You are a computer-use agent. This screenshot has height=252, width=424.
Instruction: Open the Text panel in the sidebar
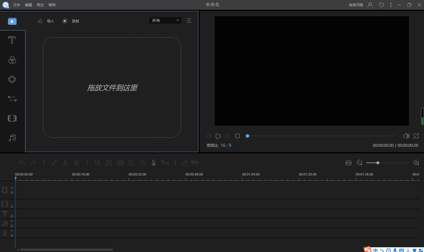point(12,40)
